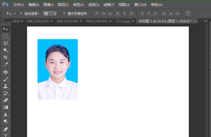The image size is (211, 137).
Task: Select the Brush tool
Action: click(x=6, y=79)
